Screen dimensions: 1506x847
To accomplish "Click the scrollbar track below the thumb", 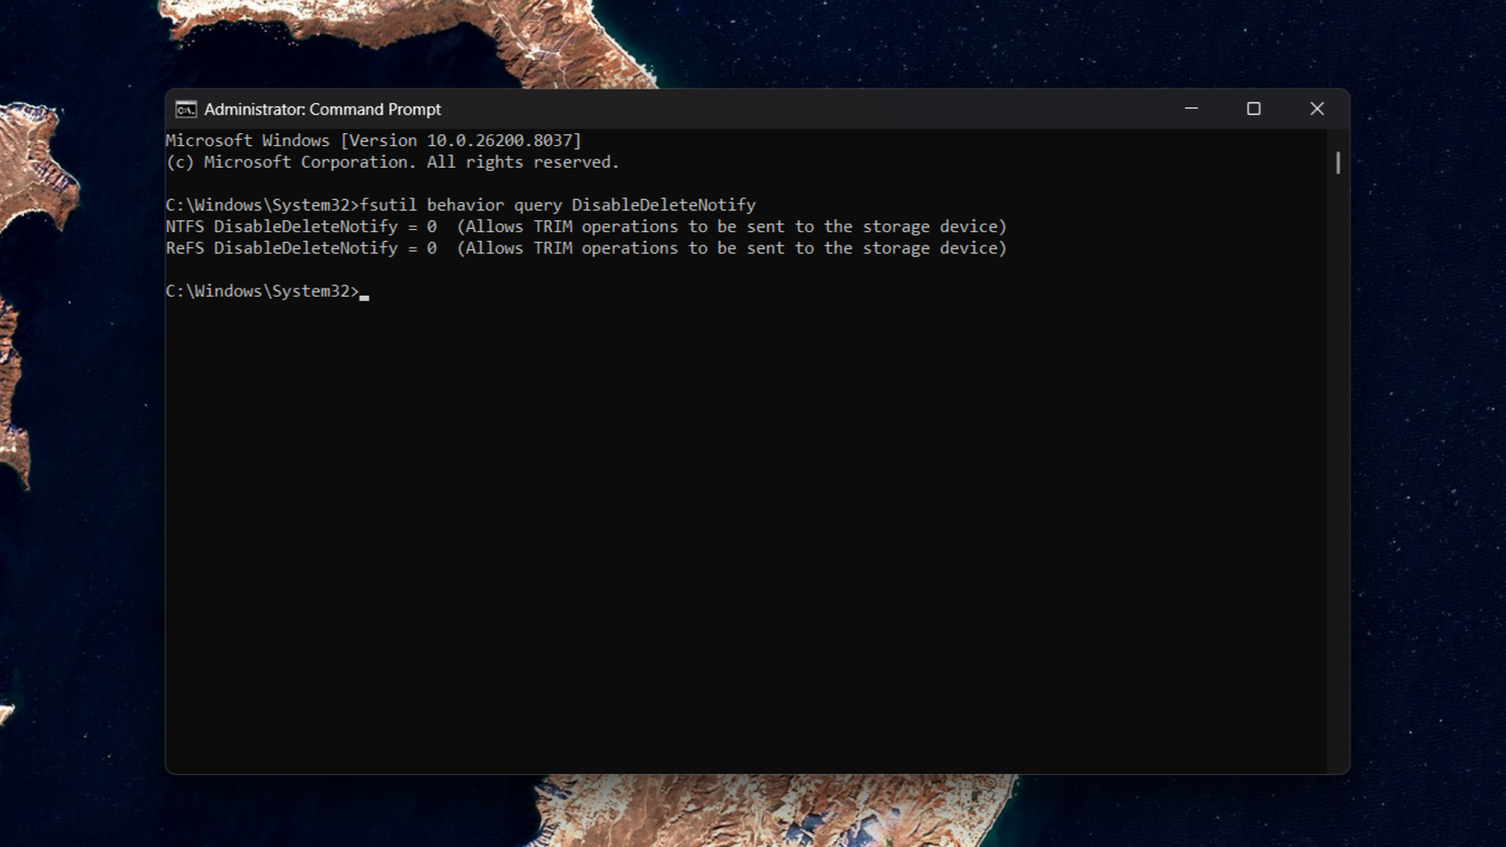I will click(x=1336, y=456).
